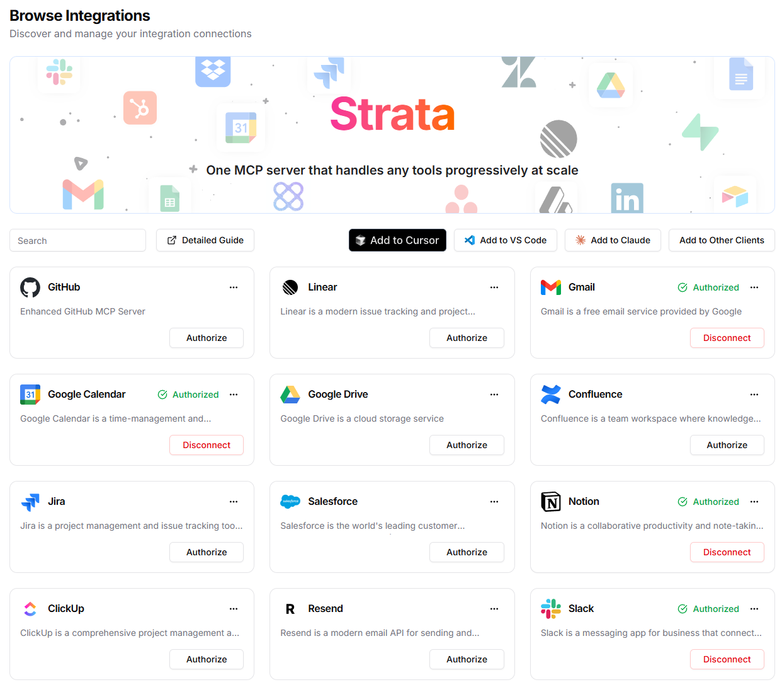Expand the Slack card three-dot menu
Viewport: 782px width, 687px height.
754,609
